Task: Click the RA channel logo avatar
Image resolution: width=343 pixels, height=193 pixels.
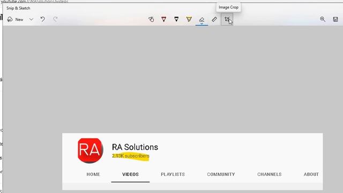Action: [91, 151]
